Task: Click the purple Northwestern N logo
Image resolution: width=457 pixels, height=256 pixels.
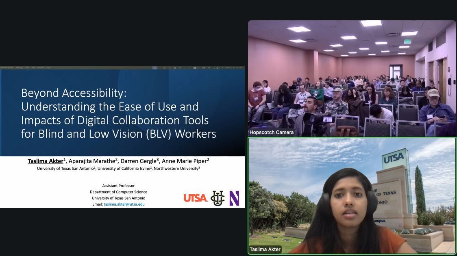Action: (234, 198)
